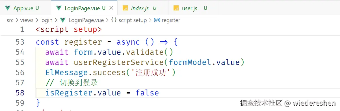Click the sticky line 1 script setup tag

point(69,29)
